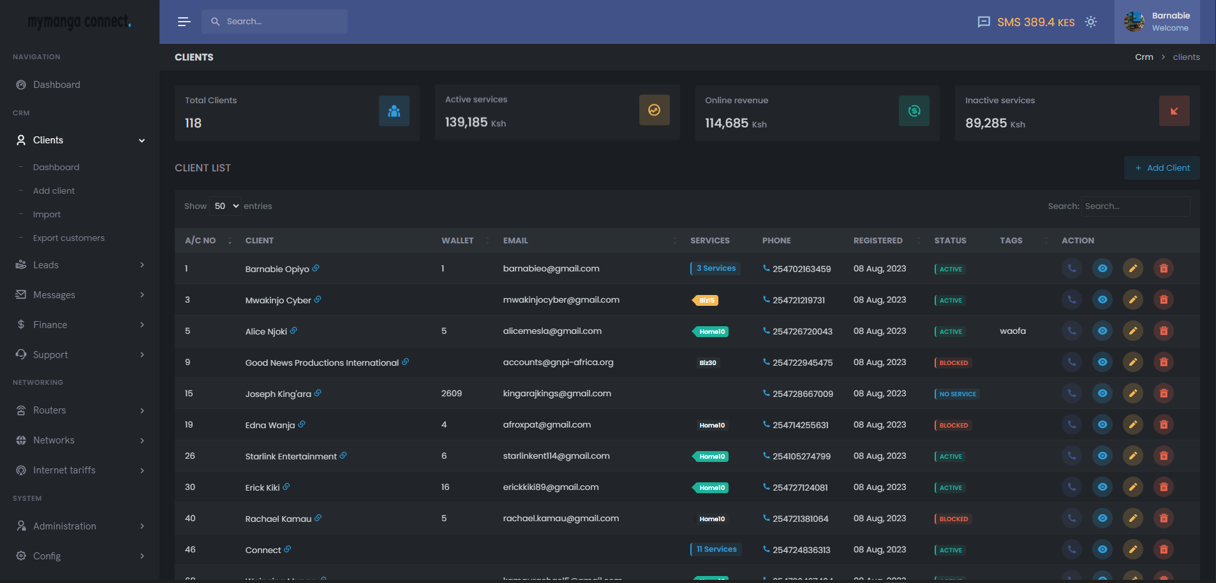
Task: Click the Inactive services arrow icon
Action: pyautogui.click(x=1174, y=112)
